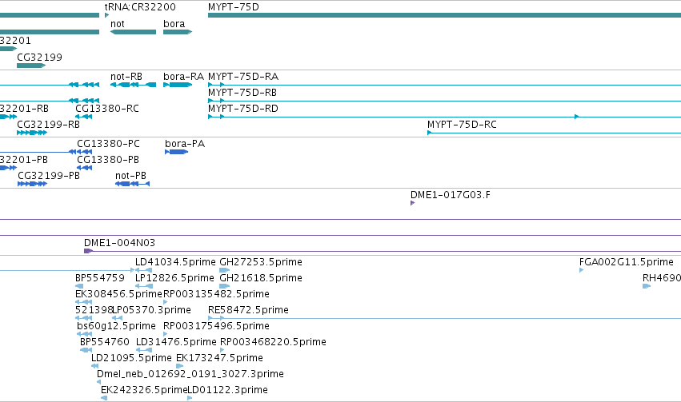
Task: Select the EK308456.5prime EST label
Action: tap(118, 294)
